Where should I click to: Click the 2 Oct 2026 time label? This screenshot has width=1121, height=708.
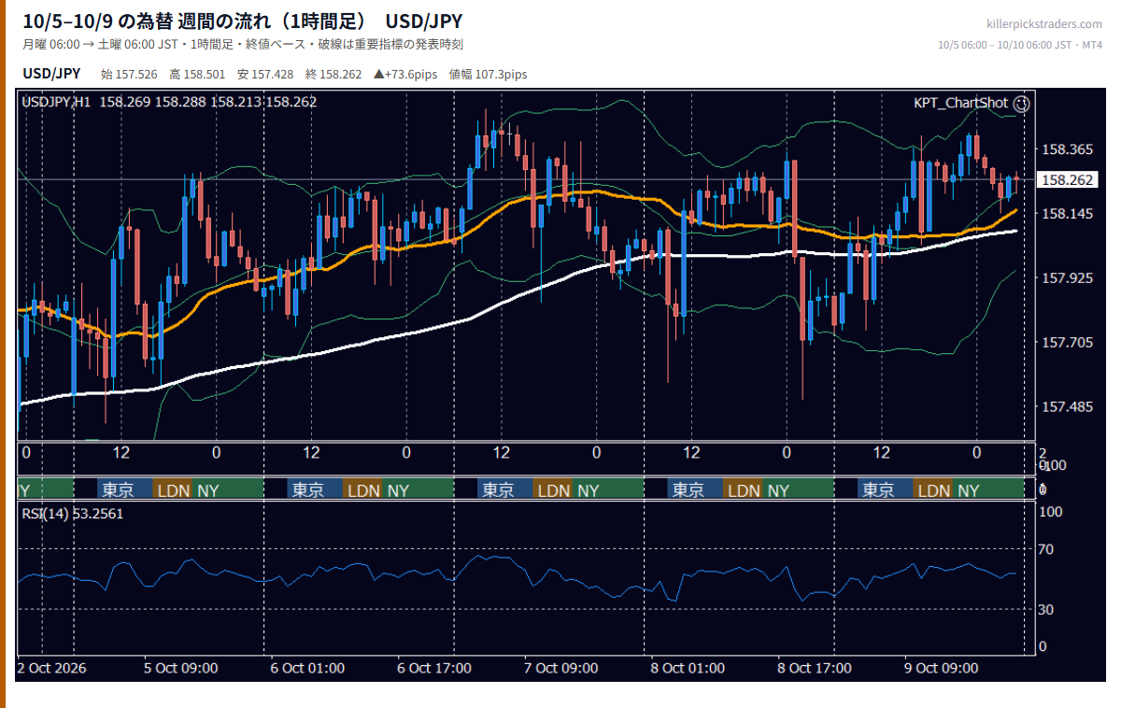click(51, 668)
